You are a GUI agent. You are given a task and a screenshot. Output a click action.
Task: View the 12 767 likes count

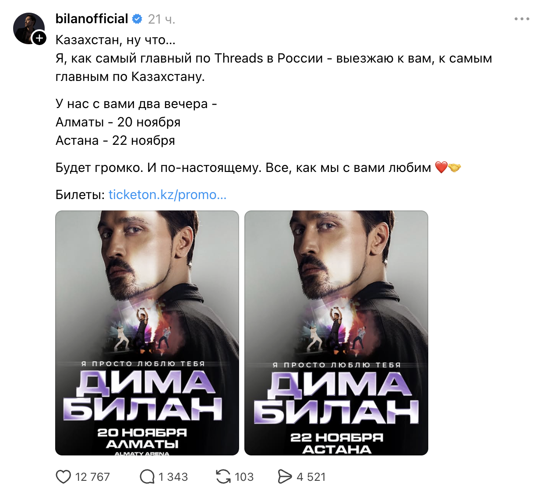92,477
